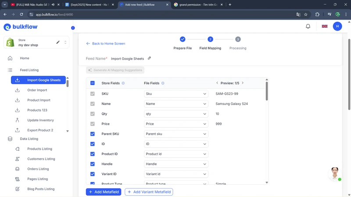Click the Add Metafield button

tap(104, 192)
